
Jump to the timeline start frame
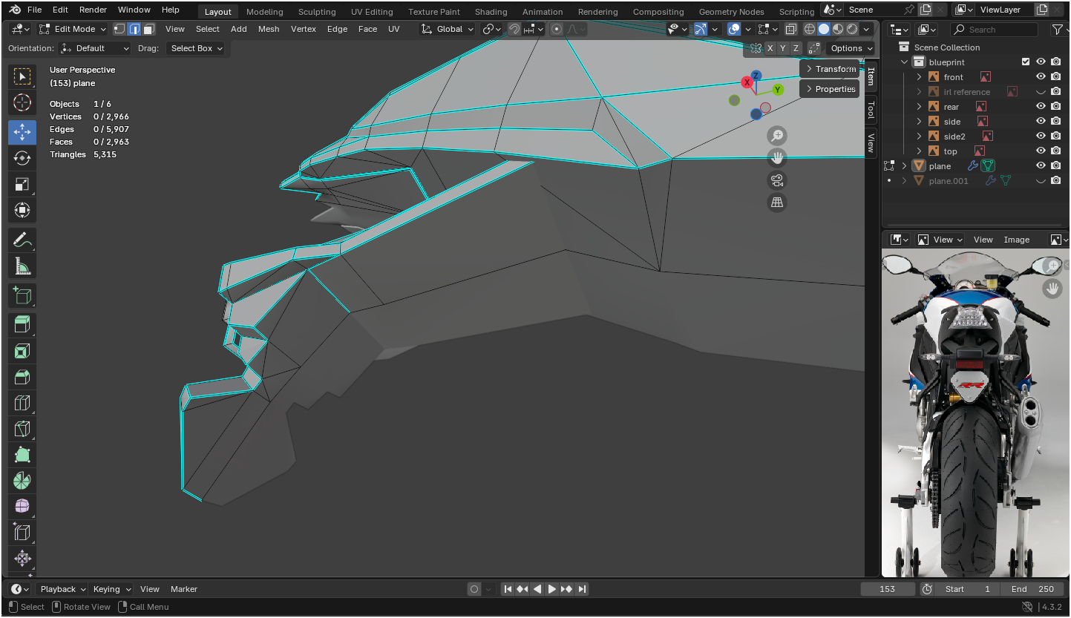click(x=508, y=589)
